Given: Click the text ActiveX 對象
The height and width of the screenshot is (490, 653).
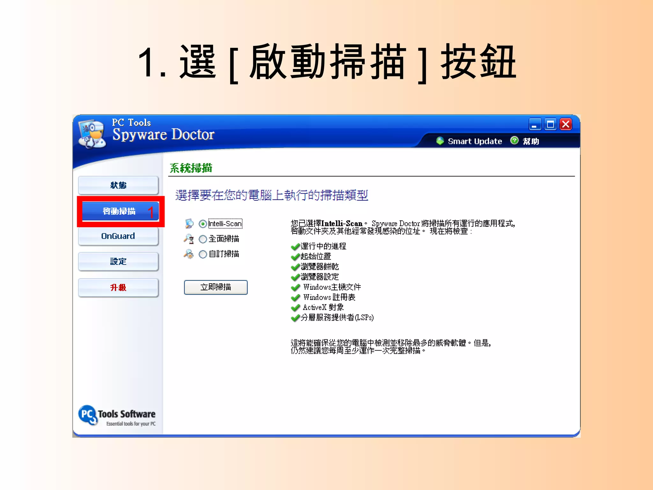Looking at the screenshot, I should (323, 308).
